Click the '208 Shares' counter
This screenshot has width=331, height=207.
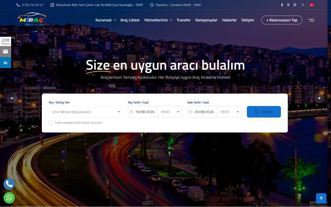pyautogui.click(x=6, y=41)
